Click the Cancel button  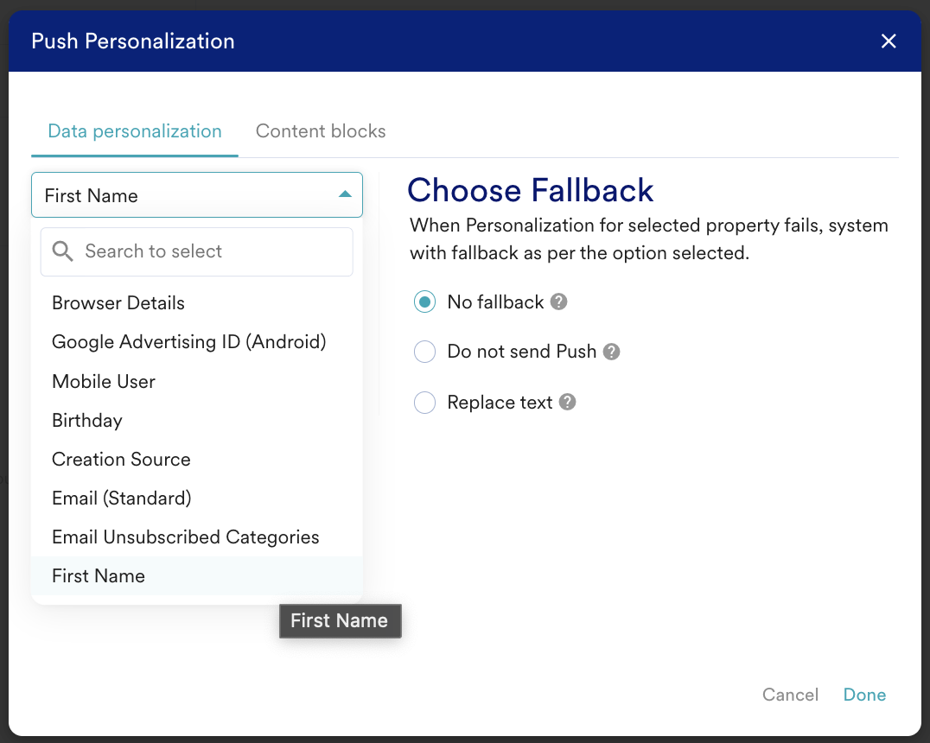(790, 695)
